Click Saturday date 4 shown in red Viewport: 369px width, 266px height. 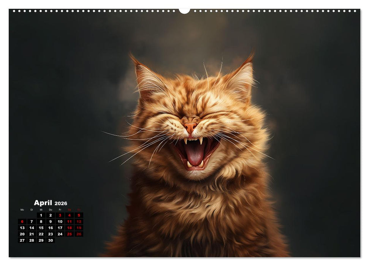pyautogui.click(x=70, y=215)
